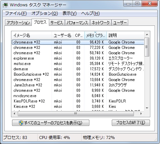The image size is (160, 144).
Task: Open the オプション(O) menu
Action: pyautogui.click(x=45, y=13)
